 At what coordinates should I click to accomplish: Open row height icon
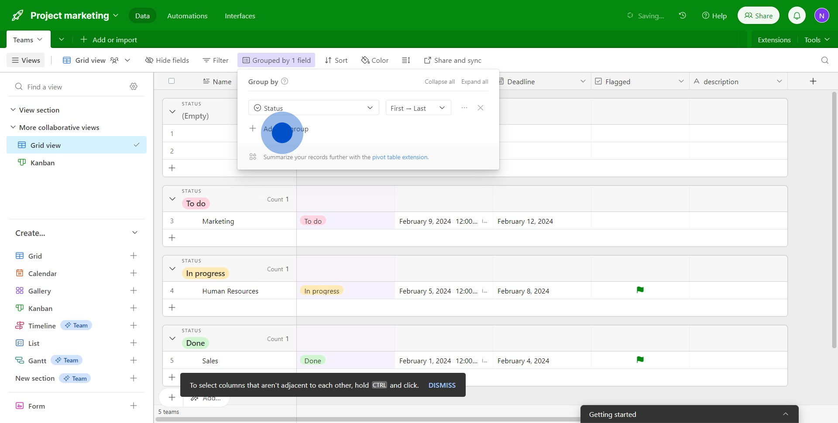pos(406,60)
